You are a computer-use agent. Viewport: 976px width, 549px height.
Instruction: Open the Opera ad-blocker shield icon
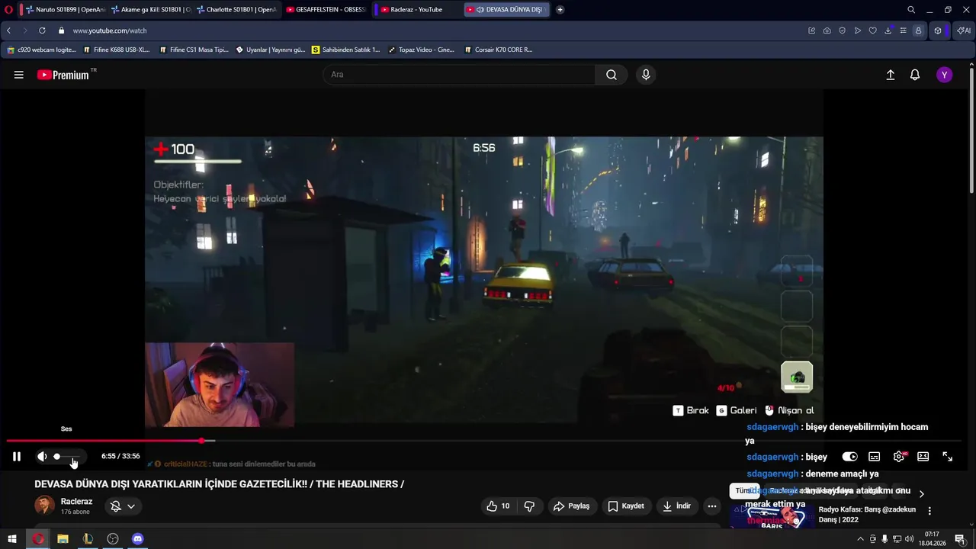point(843,30)
